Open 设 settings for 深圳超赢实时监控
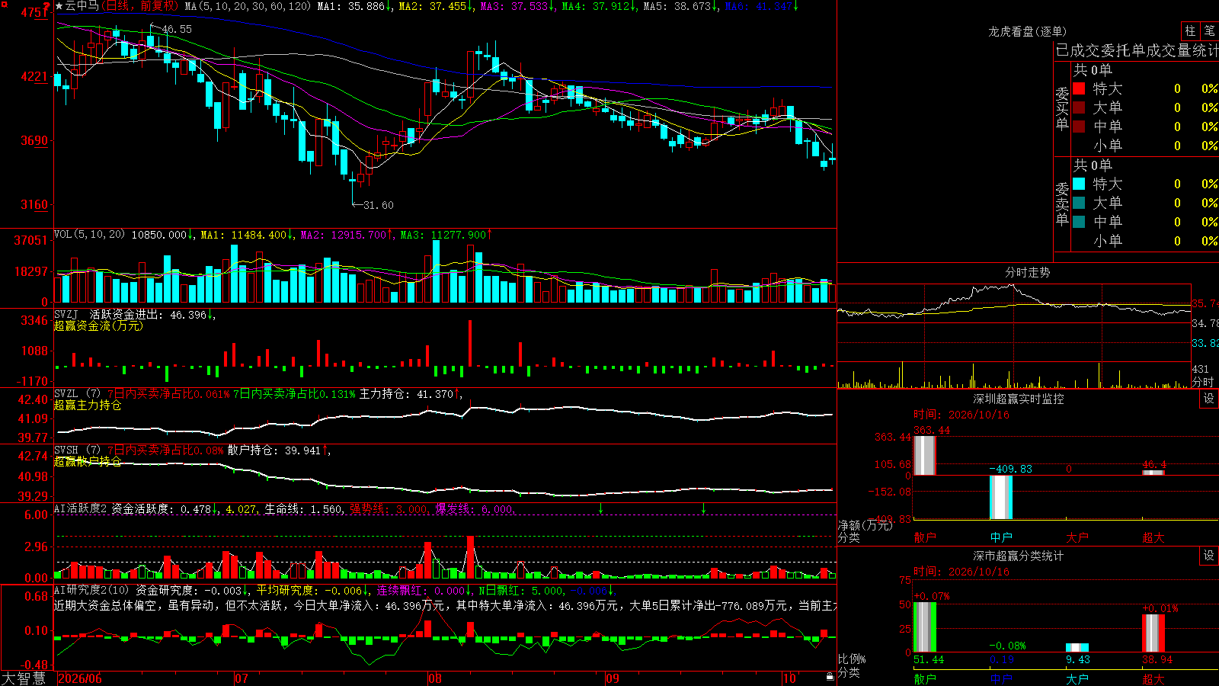This screenshot has width=1219, height=686. [x=1209, y=399]
